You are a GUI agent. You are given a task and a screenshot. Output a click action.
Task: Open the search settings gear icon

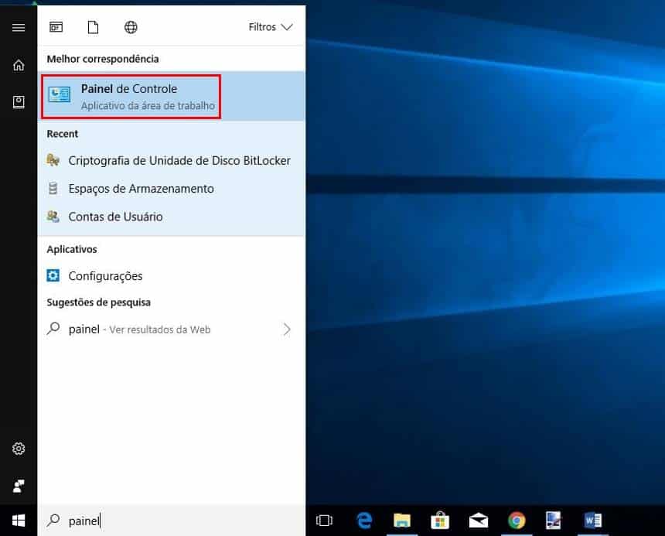tap(19, 449)
